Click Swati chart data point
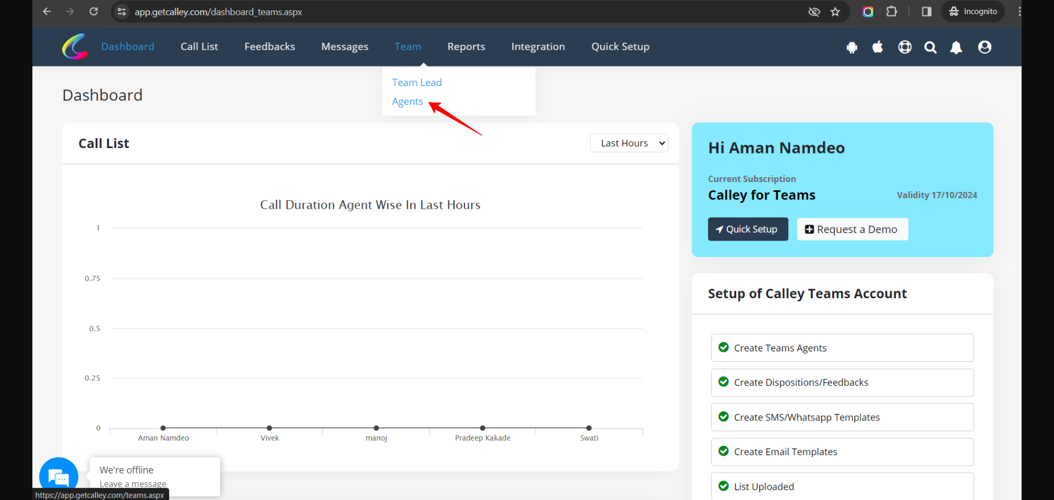 click(589, 428)
